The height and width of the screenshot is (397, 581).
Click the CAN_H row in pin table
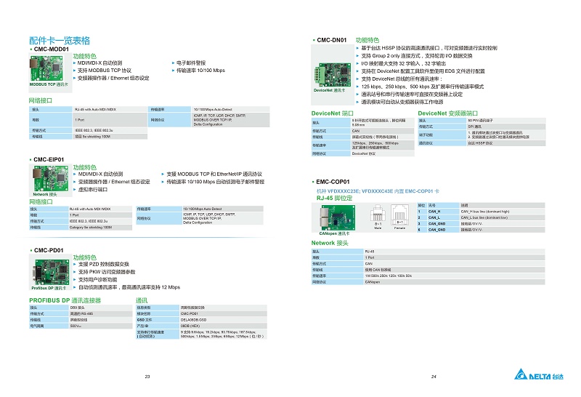[472, 212]
